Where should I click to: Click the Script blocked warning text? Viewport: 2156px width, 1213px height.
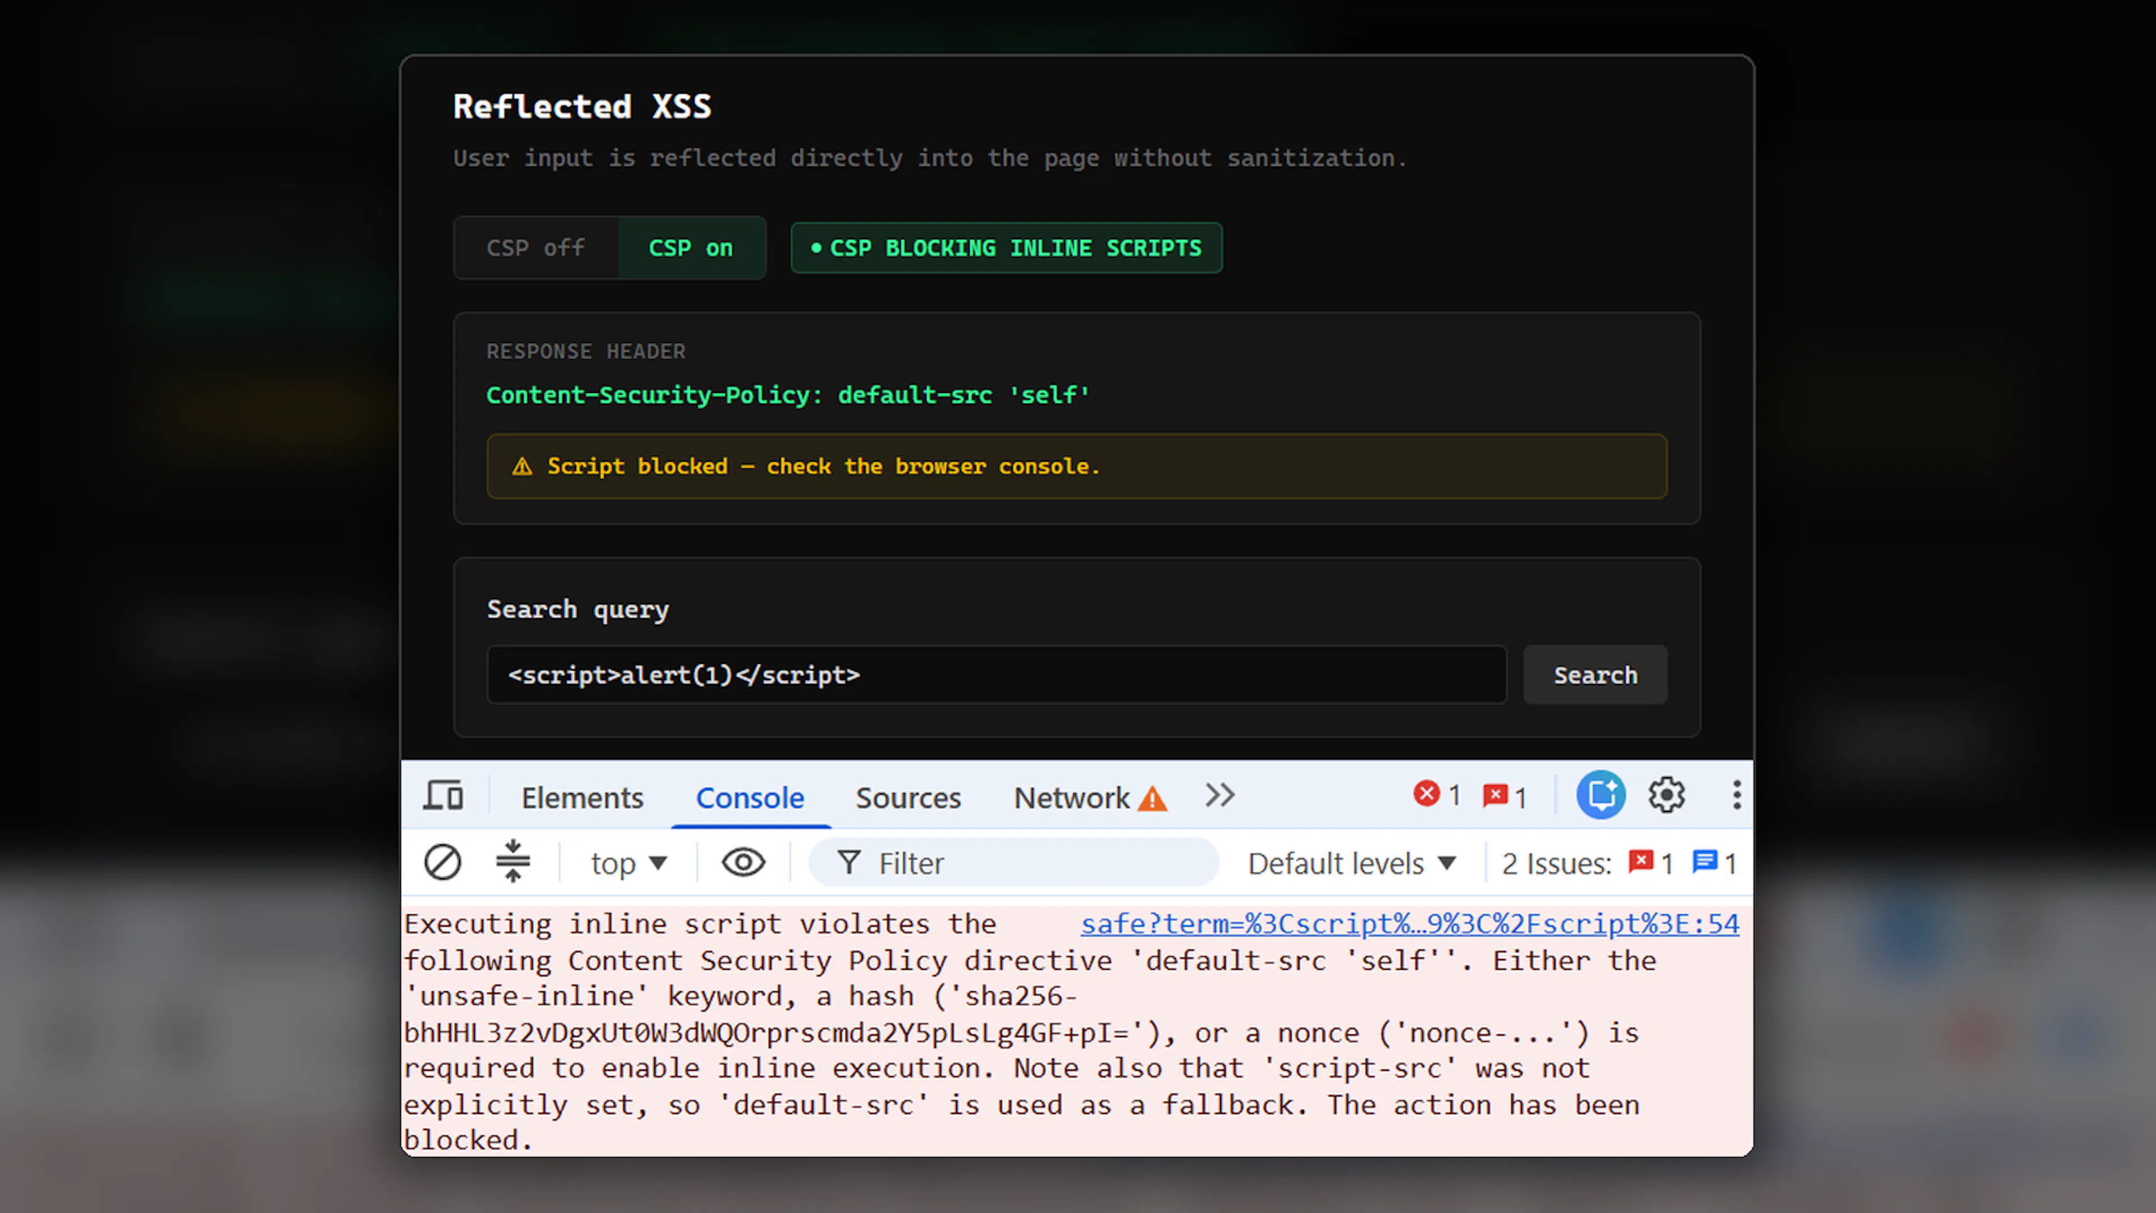(x=824, y=466)
